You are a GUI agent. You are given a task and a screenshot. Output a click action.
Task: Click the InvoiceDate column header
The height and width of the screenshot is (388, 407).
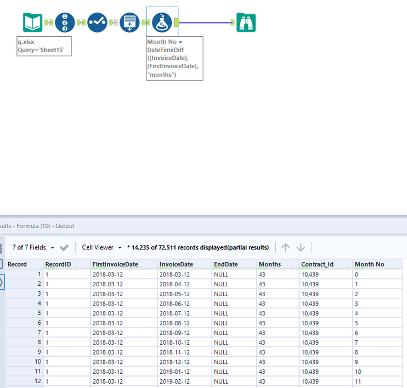click(x=176, y=264)
